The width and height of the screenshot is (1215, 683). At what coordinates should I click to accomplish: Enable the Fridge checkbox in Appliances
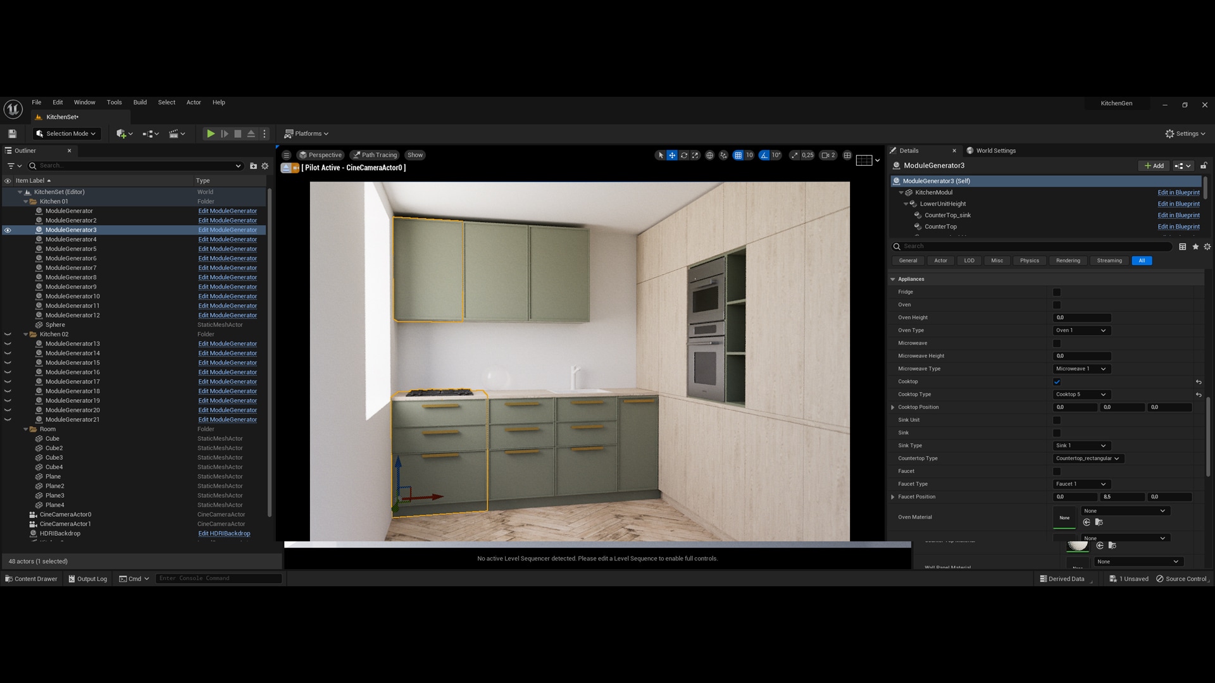[1056, 292]
